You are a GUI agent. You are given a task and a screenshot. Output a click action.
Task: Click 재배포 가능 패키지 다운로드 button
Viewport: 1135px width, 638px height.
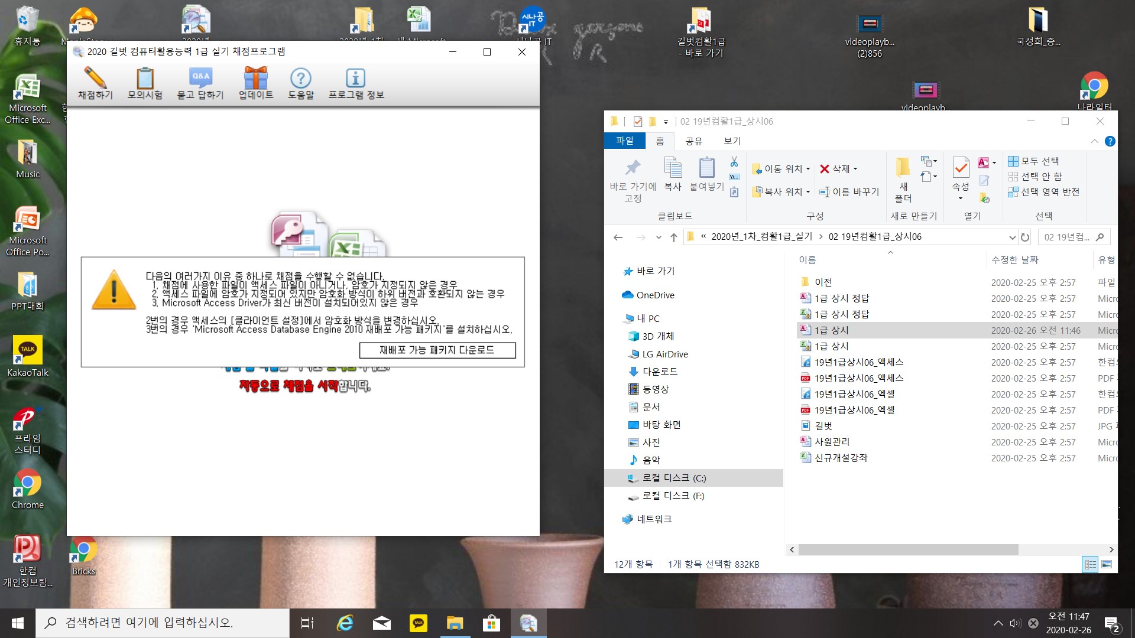[x=437, y=350]
